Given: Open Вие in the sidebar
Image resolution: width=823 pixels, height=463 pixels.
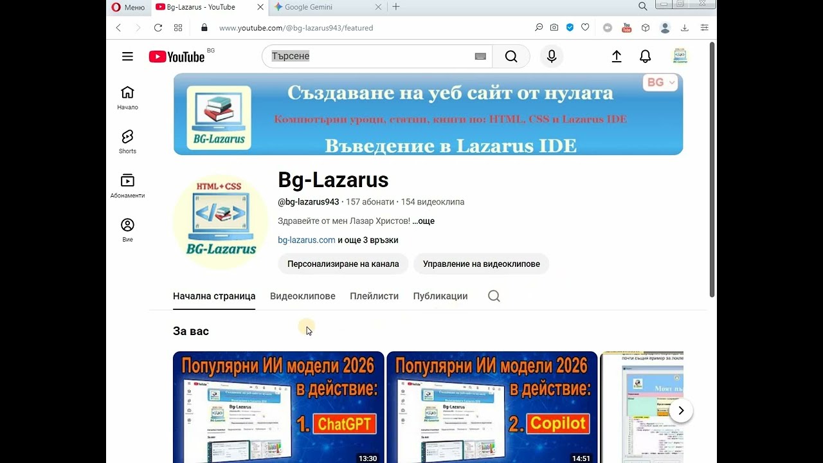Looking at the screenshot, I should point(127,230).
